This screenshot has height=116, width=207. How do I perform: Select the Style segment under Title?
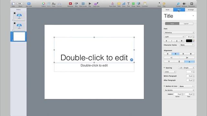tap(172, 24)
